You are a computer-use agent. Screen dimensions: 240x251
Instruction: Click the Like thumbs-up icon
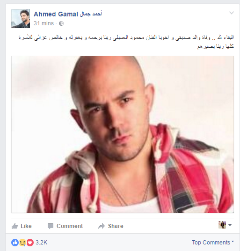coord(15,226)
